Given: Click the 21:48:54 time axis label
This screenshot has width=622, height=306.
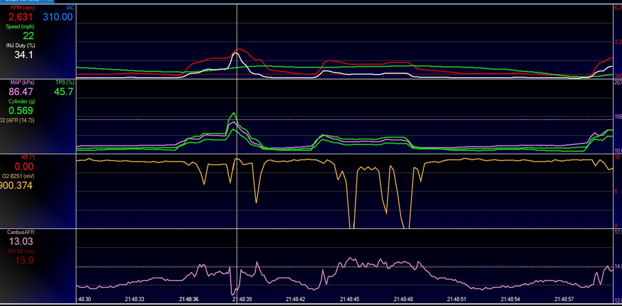Looking at the screenshot, I should [x=510, y=299].
